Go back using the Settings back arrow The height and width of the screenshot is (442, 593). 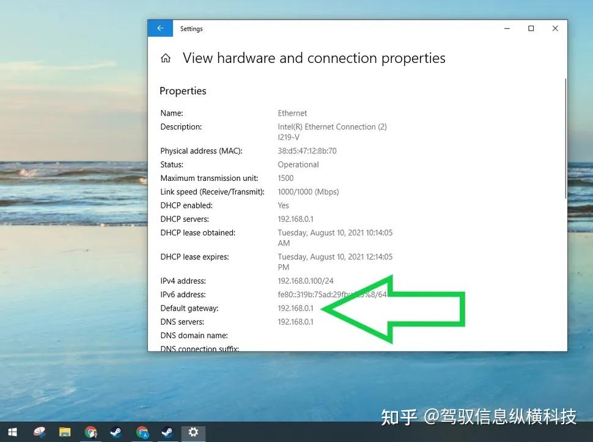(160, 28)
